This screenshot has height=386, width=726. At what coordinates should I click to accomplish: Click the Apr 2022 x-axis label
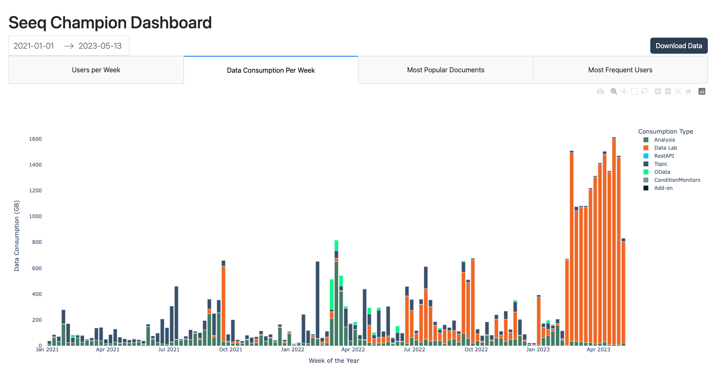pos(353,349)
